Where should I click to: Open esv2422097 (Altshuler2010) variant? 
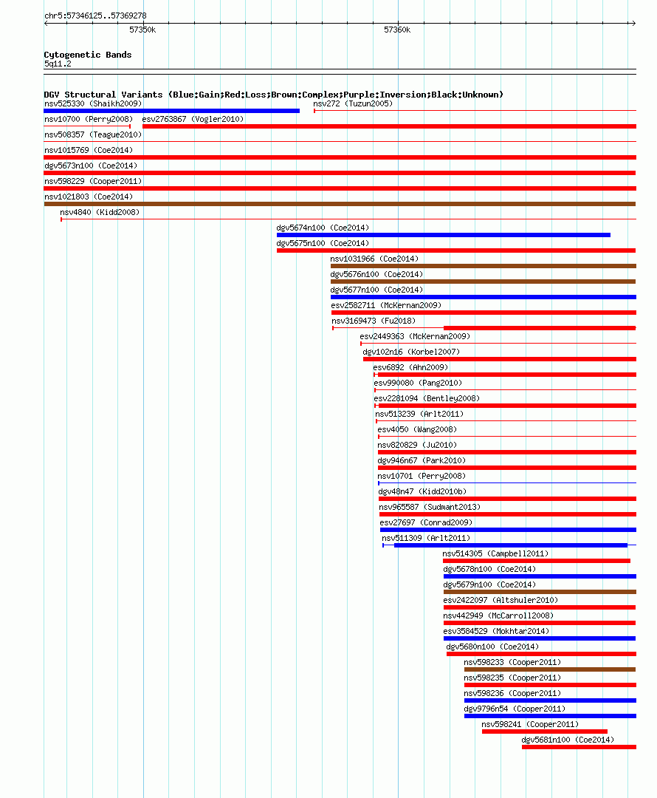point(501,601)
